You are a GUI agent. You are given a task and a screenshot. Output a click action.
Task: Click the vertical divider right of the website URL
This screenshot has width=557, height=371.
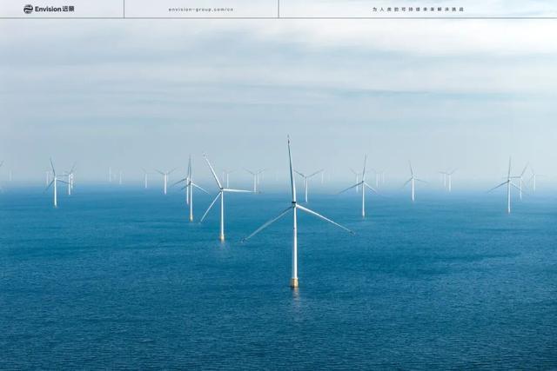click(278, 9)
